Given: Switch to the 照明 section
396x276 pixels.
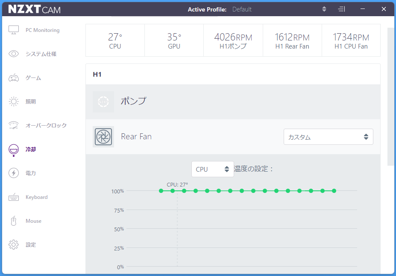Looking at the screenshot, I should pos(31,101).
